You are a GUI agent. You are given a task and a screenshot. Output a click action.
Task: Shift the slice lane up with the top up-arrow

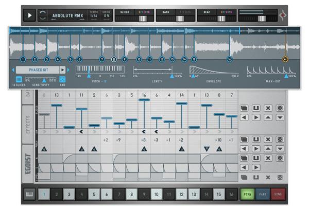coord(268,117)
